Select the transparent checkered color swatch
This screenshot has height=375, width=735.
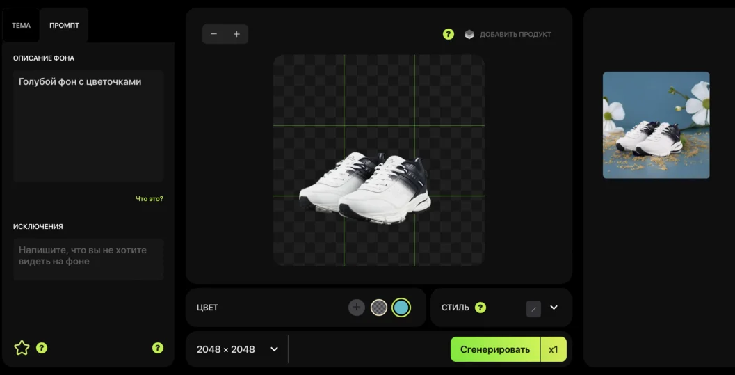[x=379, y=308]
